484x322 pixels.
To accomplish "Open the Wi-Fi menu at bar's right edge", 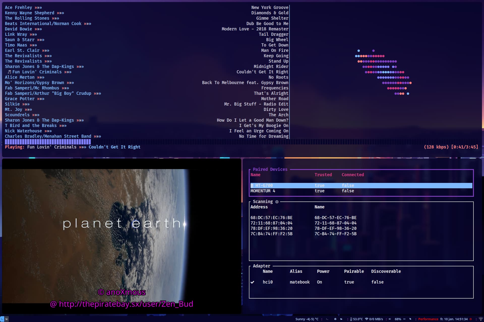I will tap(481, 319).
